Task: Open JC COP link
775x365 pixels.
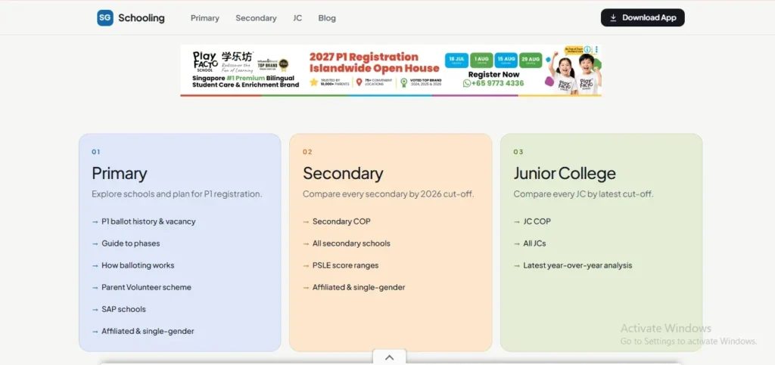Action: [x=537, y=221]
